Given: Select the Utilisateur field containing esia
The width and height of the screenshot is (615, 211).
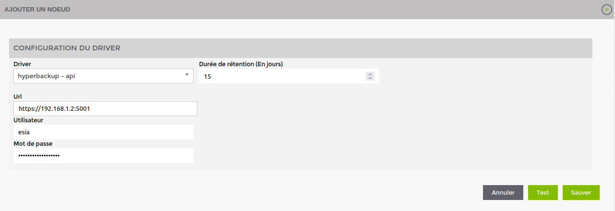Looking at the screenshot, I should [x=103, y=132].
